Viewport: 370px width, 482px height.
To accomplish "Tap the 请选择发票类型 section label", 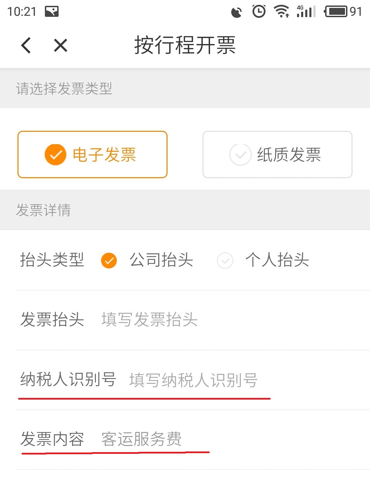I will pyautogui.click(x=64, y=89).
